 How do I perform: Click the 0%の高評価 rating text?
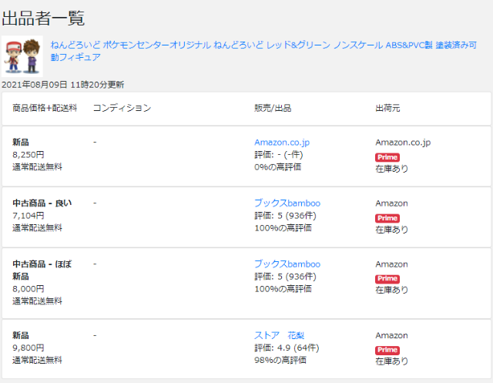[x=277, y=167]
